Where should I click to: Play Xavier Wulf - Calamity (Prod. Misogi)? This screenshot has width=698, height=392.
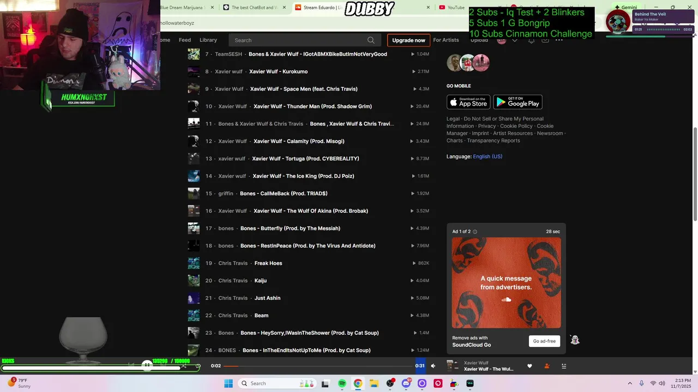coord(299,141)
